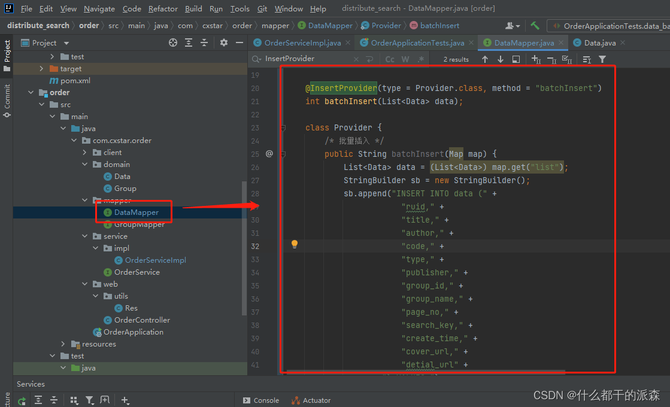This screenshot has height=407, width=670.
Task: Open the Build menu
Action: (193, 8)
